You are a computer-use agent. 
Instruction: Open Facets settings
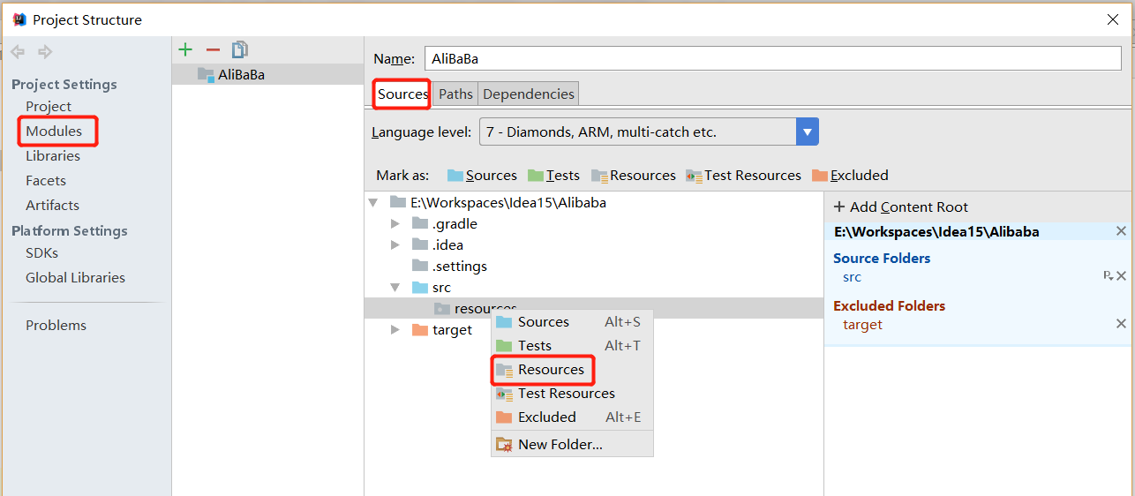point(46,180)
